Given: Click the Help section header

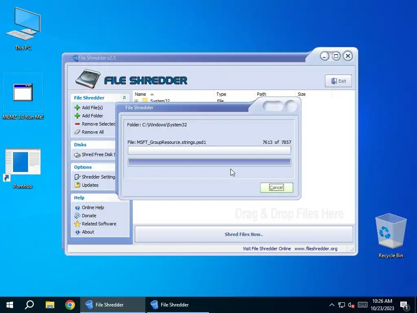Looking at the screenshot, I should [79, 198].
